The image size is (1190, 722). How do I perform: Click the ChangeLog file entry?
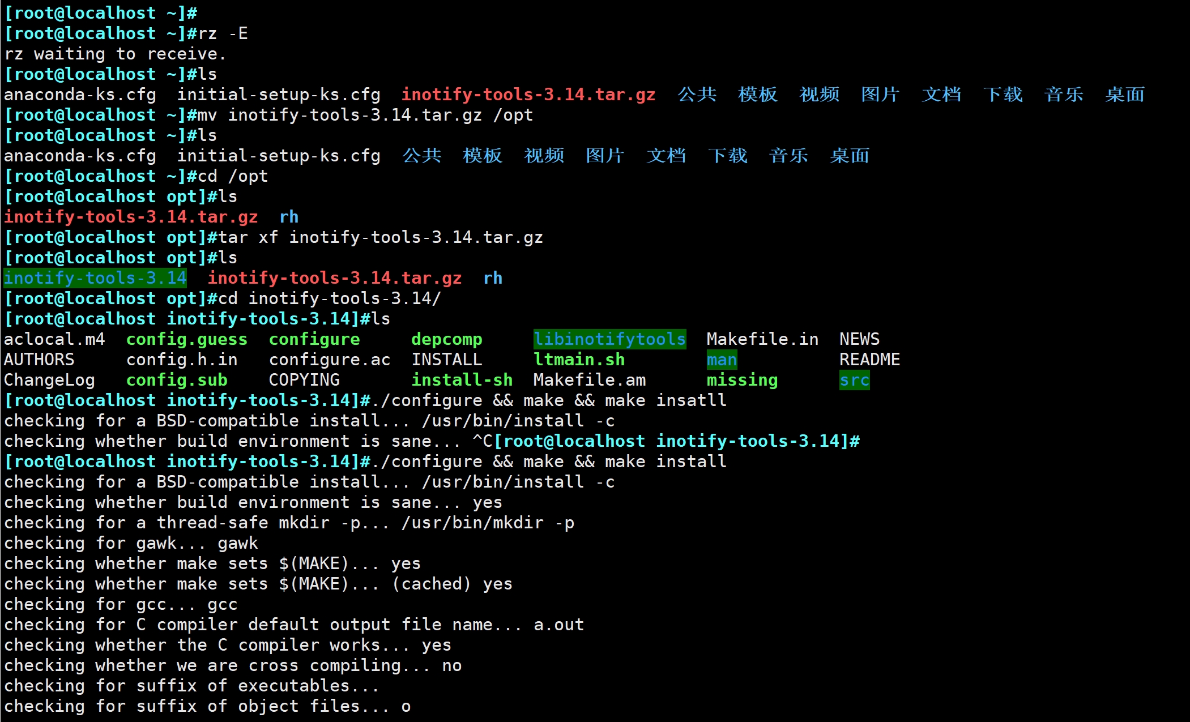coord(49,380)
